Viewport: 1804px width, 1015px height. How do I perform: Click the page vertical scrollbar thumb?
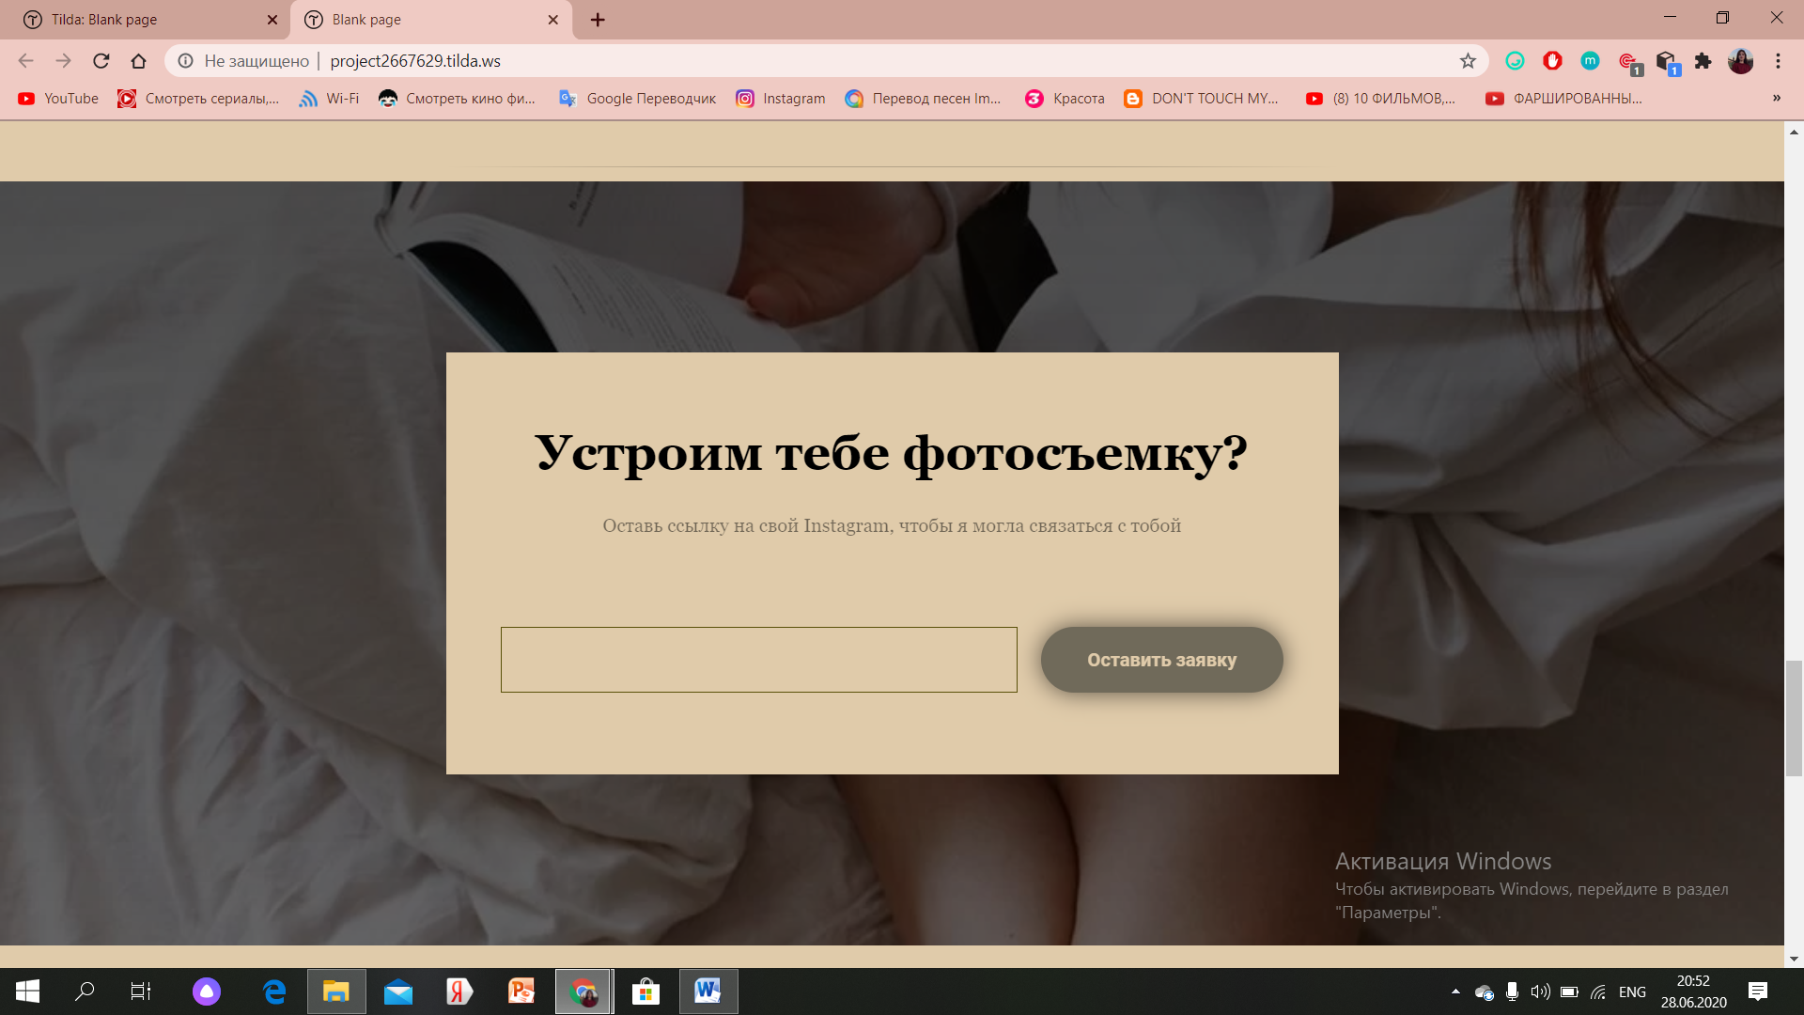point(1794,718)
